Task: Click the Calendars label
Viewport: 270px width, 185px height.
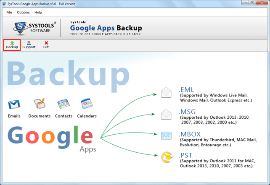Action: 87,116
